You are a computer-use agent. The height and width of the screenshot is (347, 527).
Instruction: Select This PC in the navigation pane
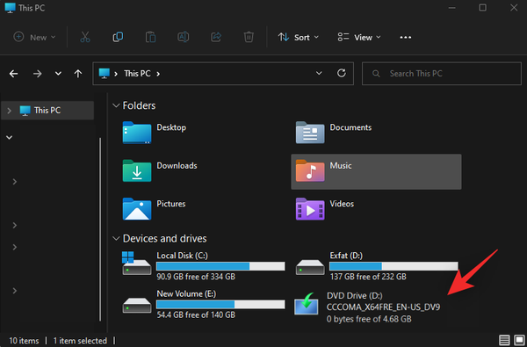pyautogui.click(x=47, y=111)
